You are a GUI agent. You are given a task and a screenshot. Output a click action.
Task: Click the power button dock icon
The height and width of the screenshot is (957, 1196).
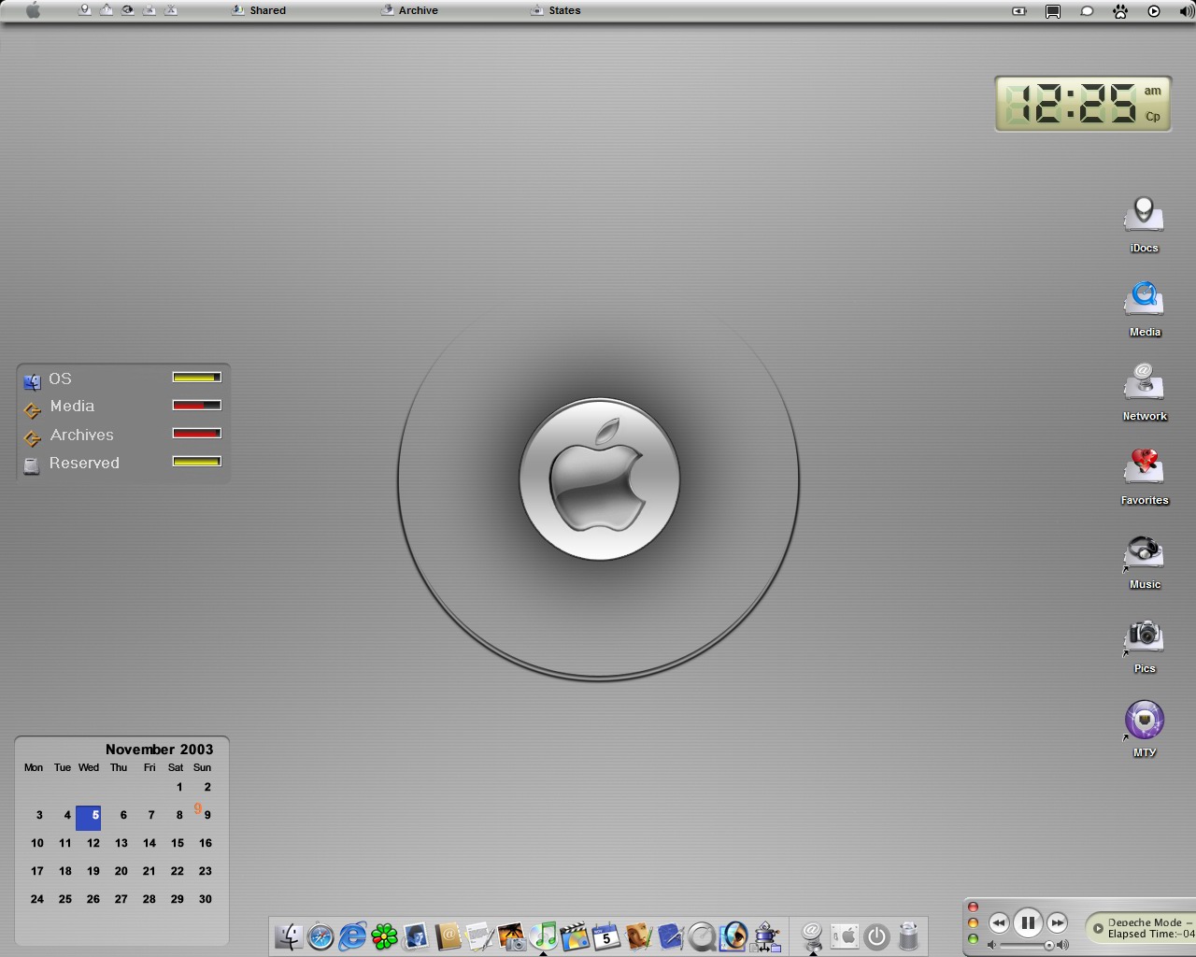pos(876,936)
